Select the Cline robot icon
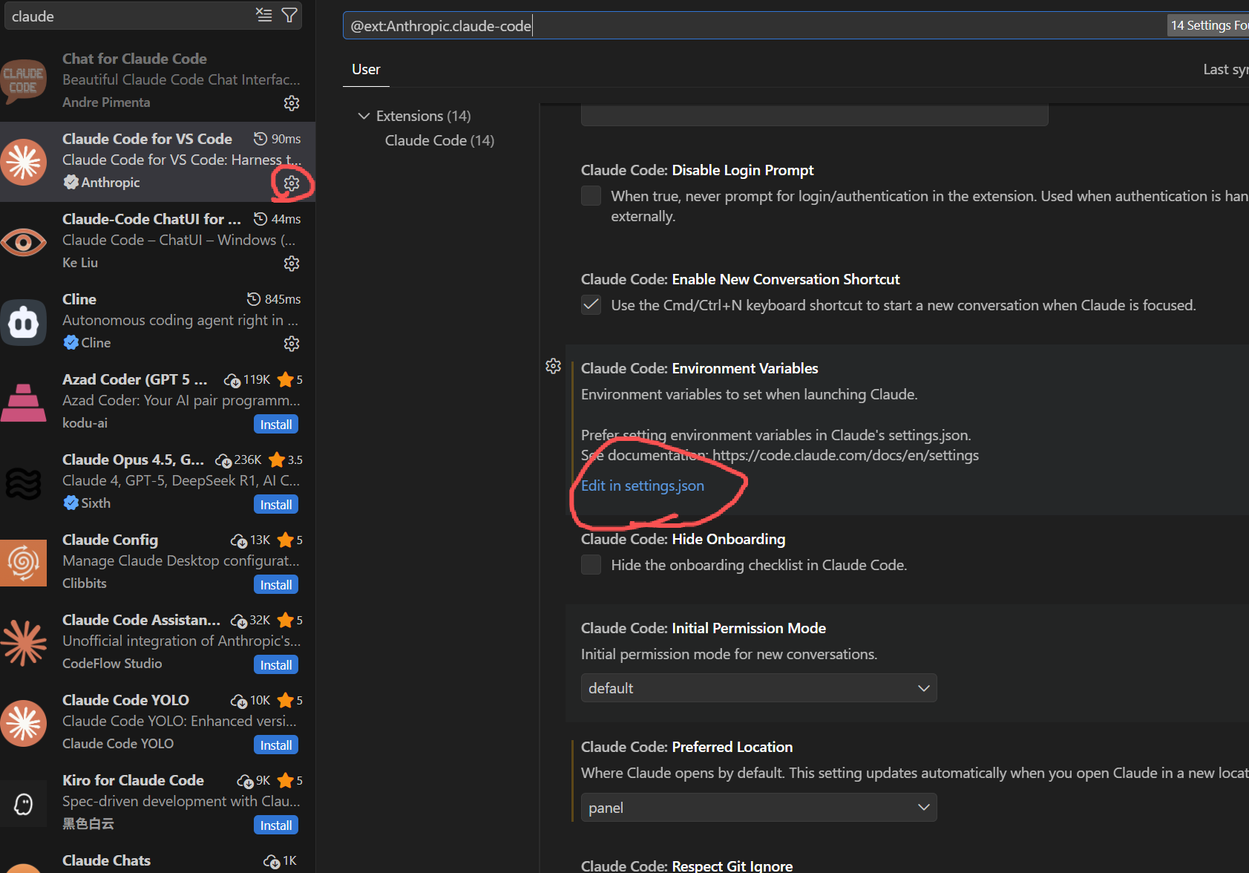1249x873 pixels. (24, 321)
